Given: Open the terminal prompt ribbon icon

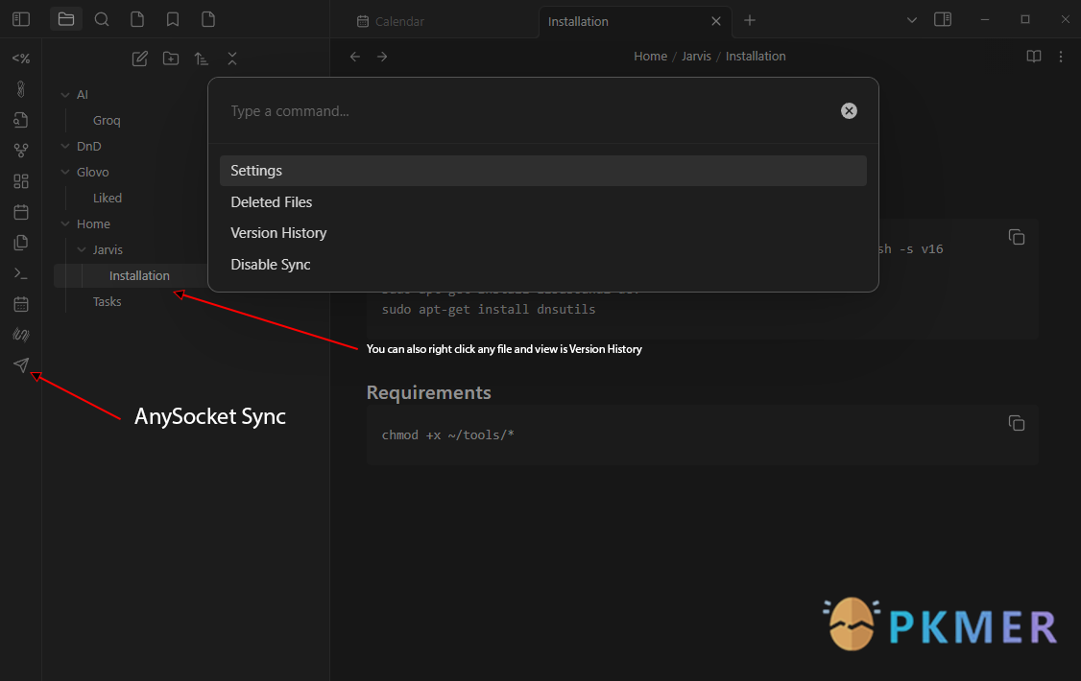Looking at the screenshot, I should (21, 273).
